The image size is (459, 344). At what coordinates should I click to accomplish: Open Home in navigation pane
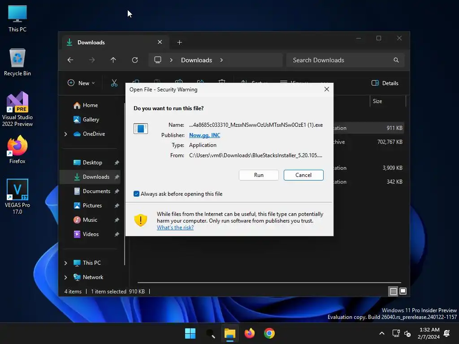coord(90,105)
